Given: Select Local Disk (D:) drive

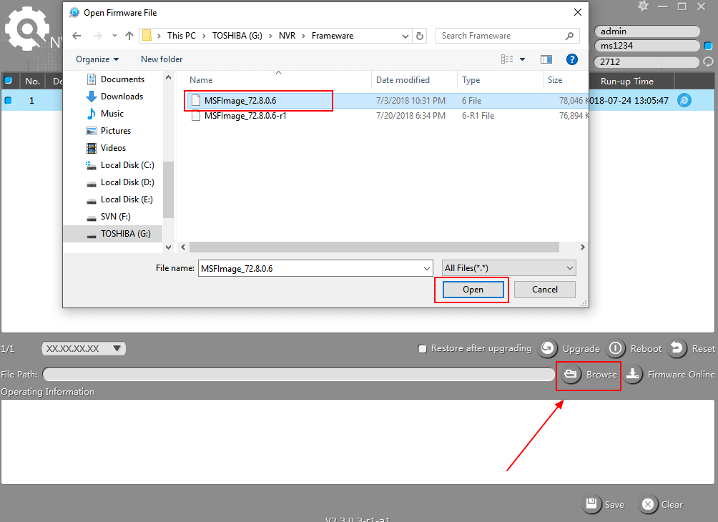Looking at the screenshot, I should coord(127,182).
